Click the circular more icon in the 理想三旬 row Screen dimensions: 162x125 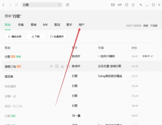point(68,66)
